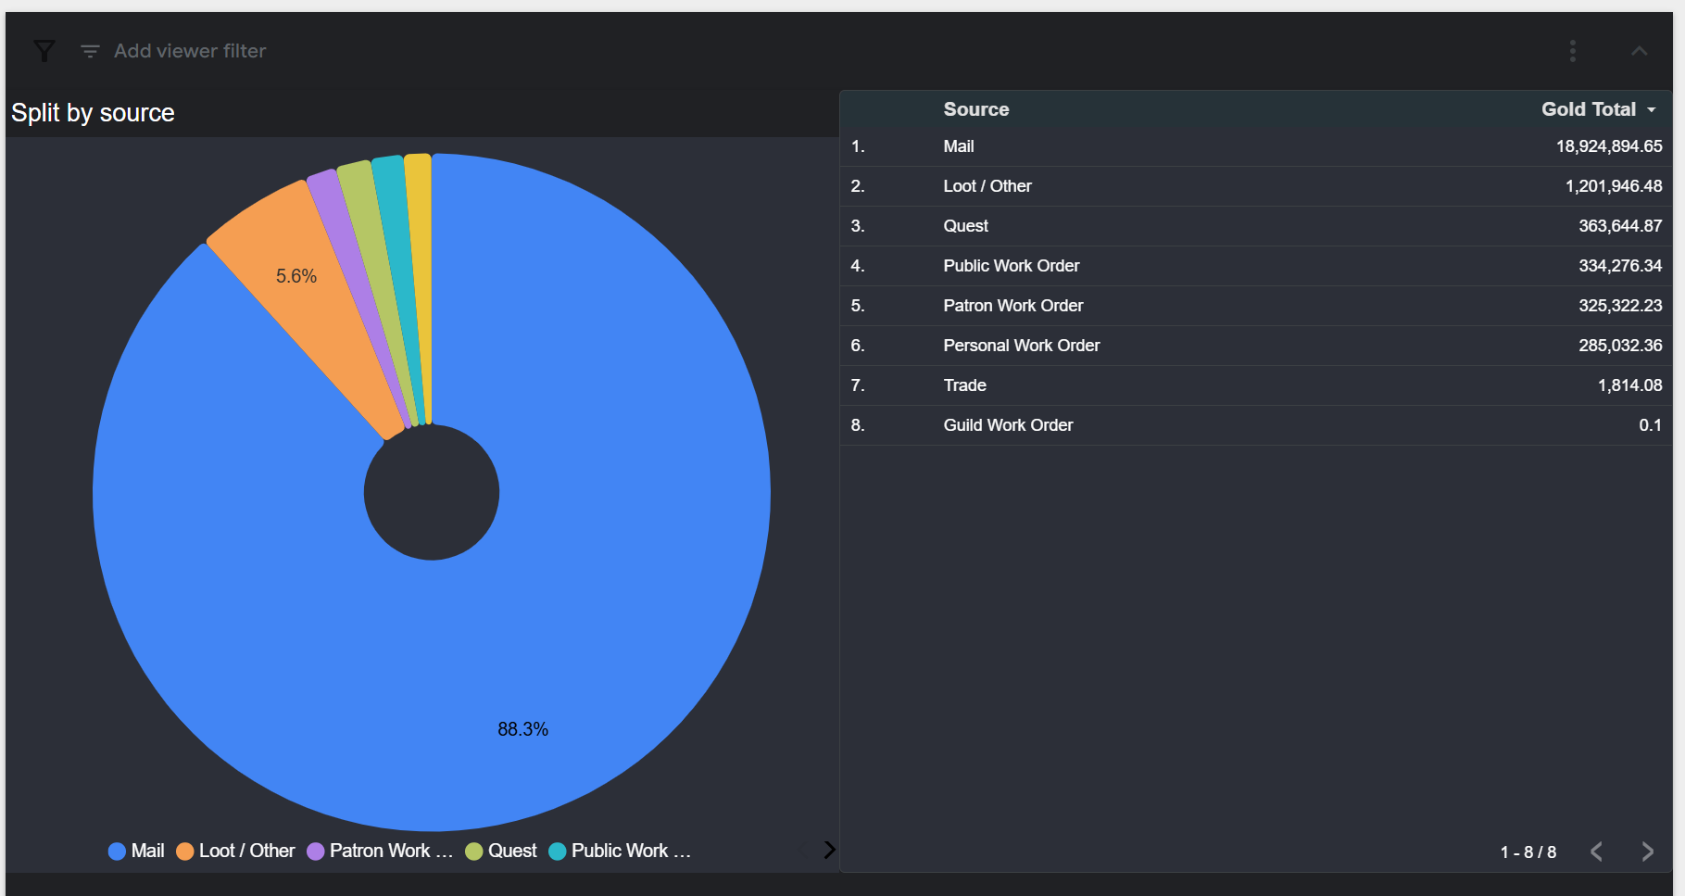Show more legend items with right arrow

tap(829, 850)
